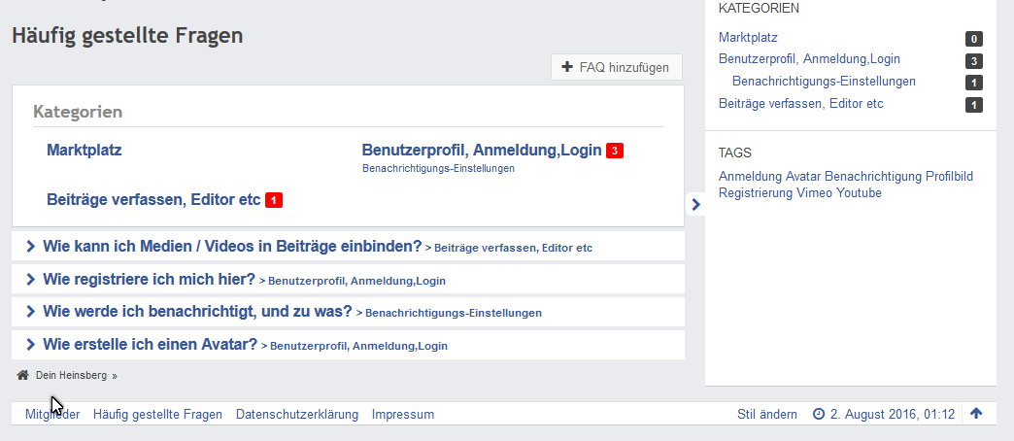Viewport: 1014px width, 441px height.
Task: Click sidebar count badge for Marktplatz
Action: click(x=973, y=40)
